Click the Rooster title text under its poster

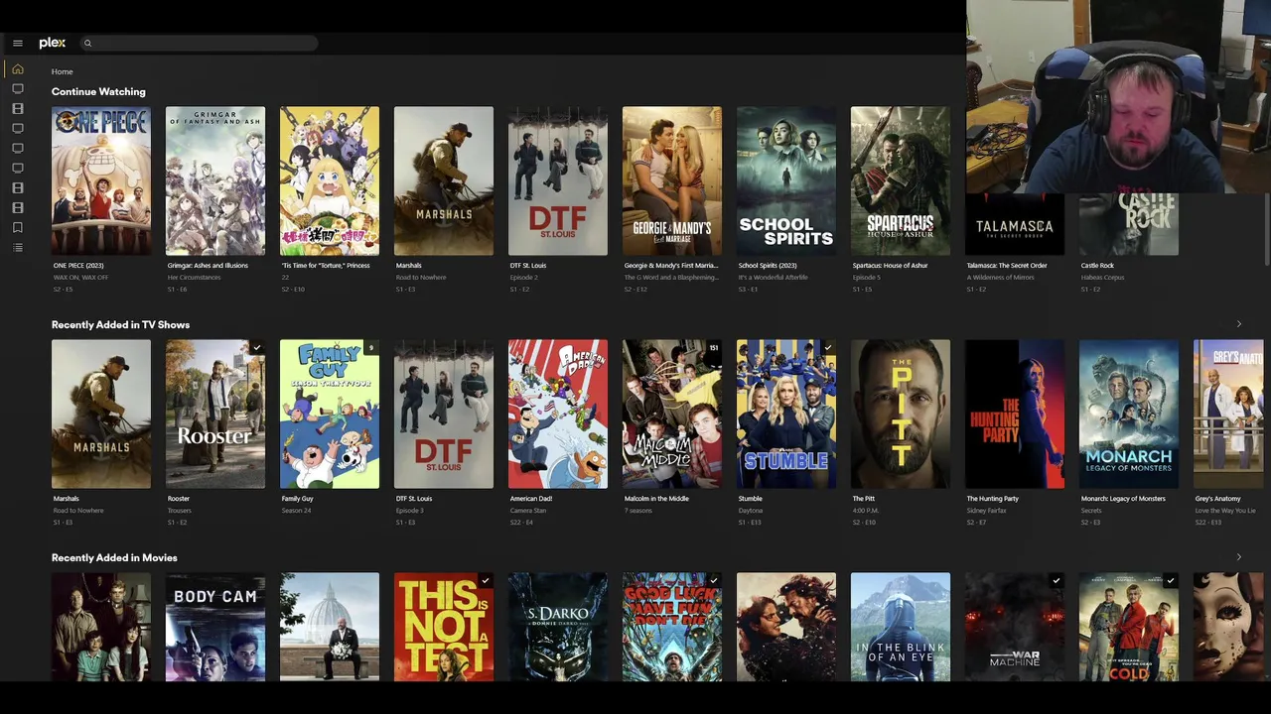point(179,499)
